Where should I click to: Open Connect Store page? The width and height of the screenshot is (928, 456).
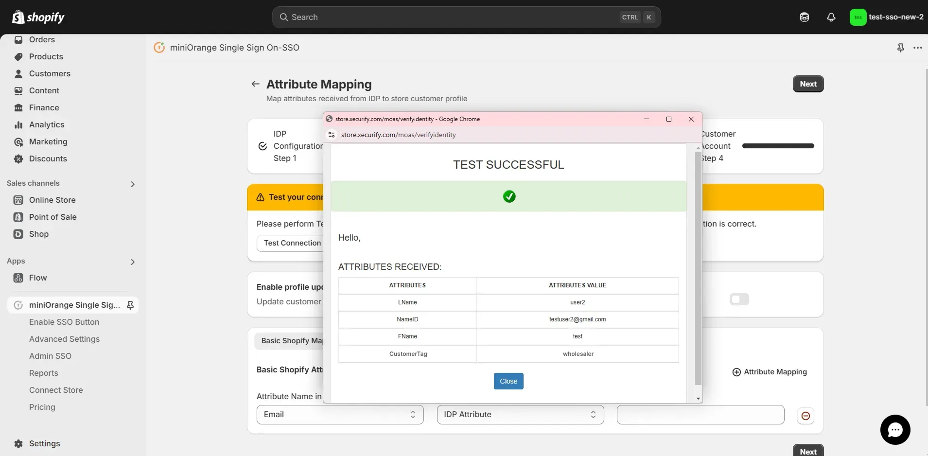56,390
